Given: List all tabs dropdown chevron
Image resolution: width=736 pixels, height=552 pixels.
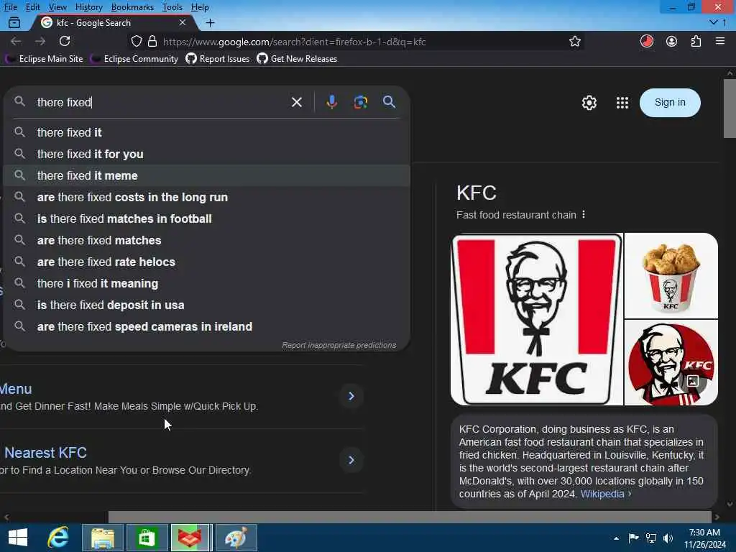Looking at the screenshot, I should point(714,22).
